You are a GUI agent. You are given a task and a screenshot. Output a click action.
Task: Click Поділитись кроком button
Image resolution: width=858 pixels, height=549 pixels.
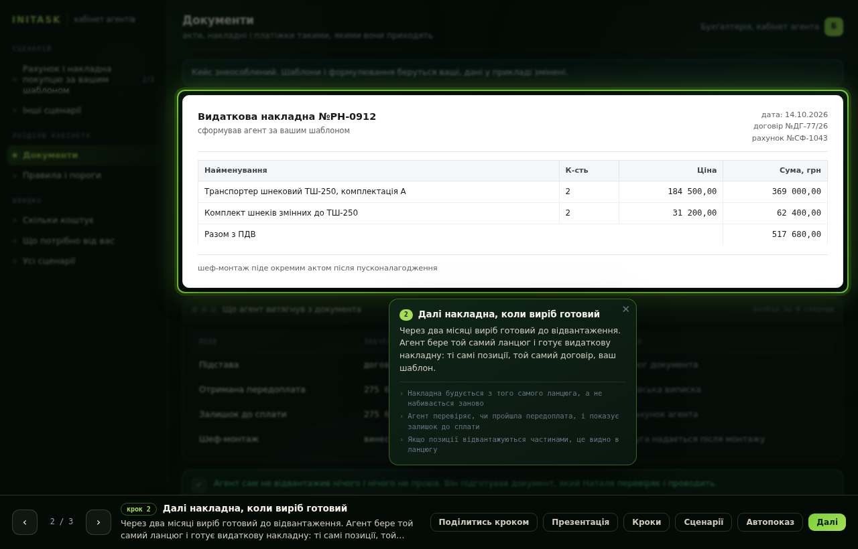(484, 522)
